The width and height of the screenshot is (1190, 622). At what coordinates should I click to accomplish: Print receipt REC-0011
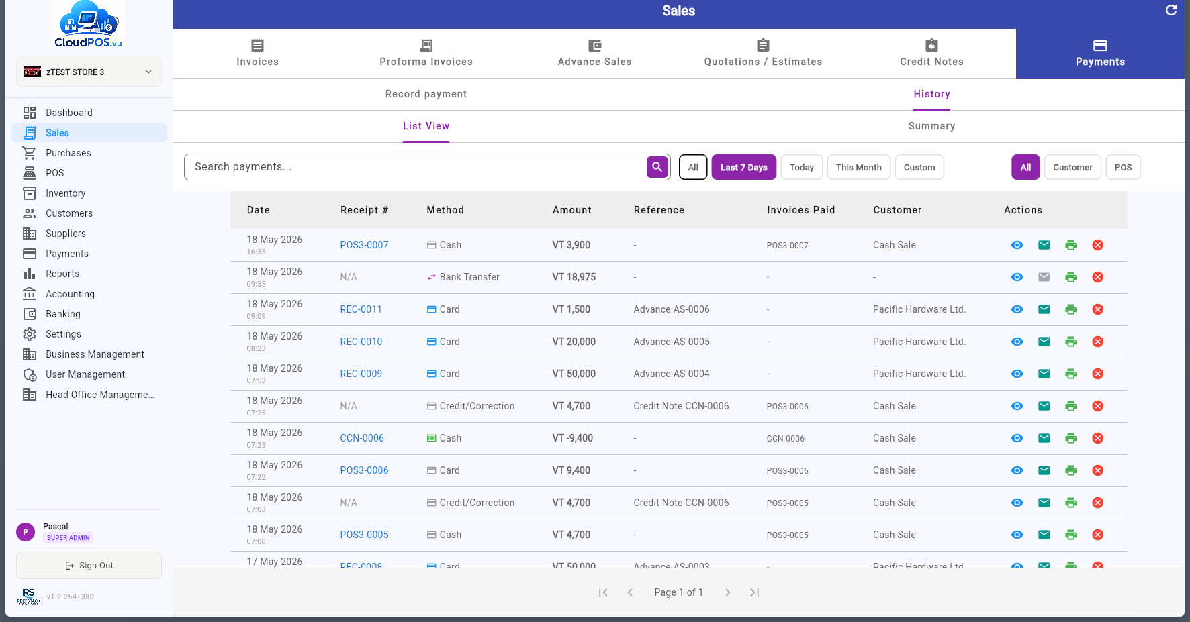tap(1071, 309)
